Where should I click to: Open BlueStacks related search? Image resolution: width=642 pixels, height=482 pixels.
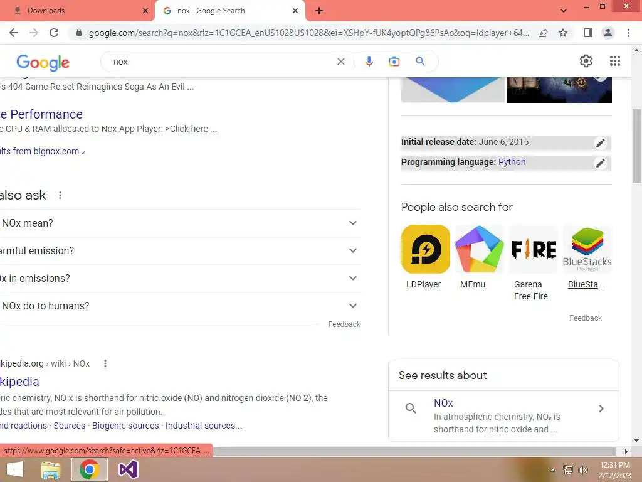point(587,257)
